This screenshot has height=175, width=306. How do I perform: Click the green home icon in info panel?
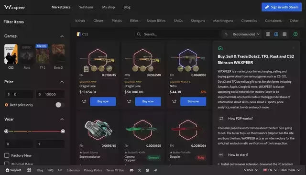[220, 48]
